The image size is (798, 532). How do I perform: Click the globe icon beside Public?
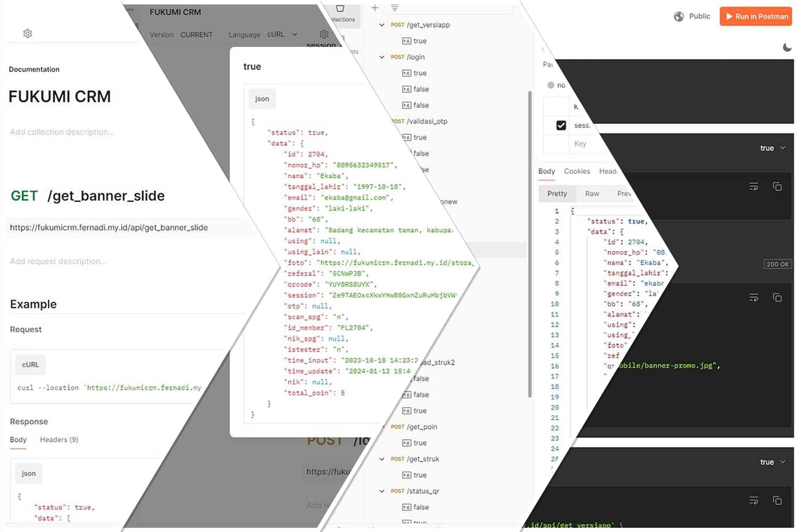pyautogui.click(x=679, y=16)
